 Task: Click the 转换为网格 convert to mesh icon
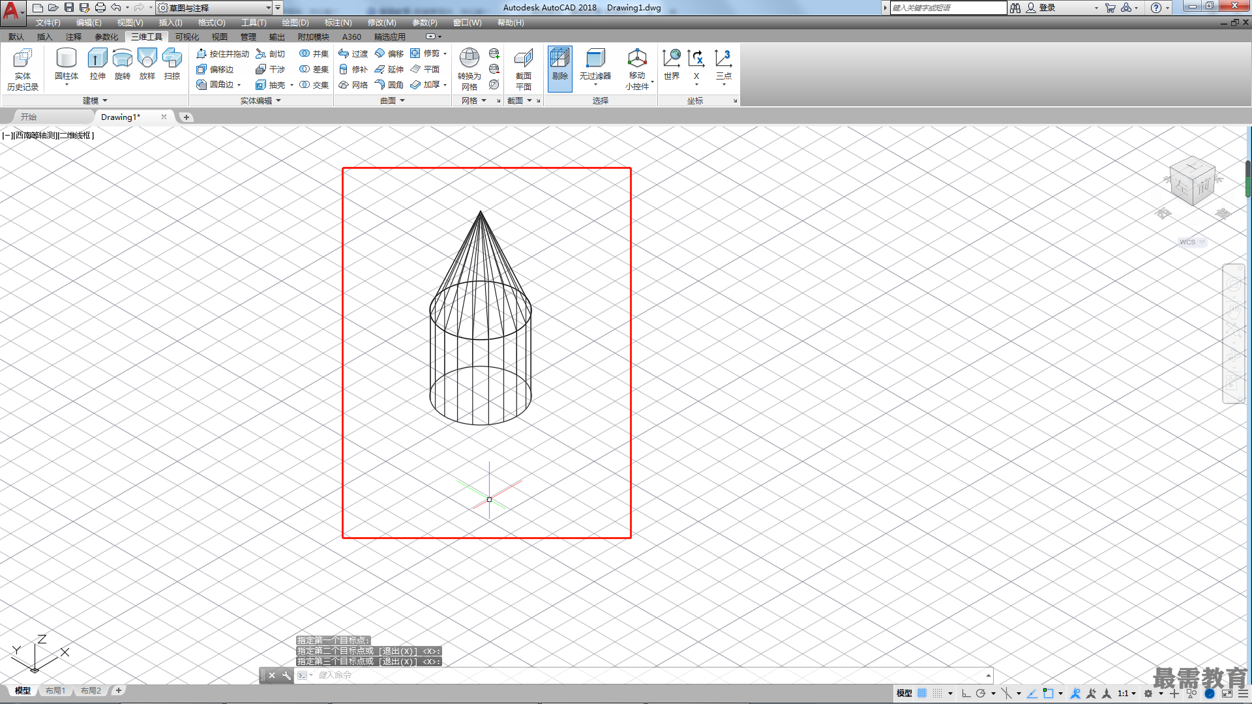pos(469,68)
